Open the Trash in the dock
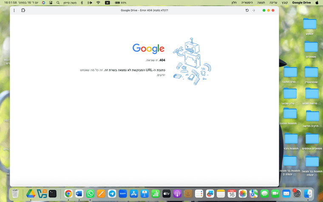The width and height of the screenshot is (323, 202). [x=15, y=194]
